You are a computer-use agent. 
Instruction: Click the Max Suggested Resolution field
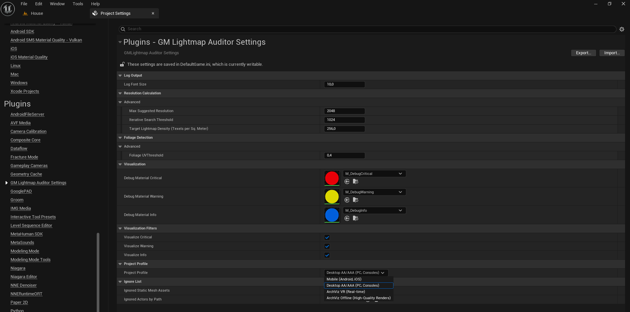pos(344,111)
